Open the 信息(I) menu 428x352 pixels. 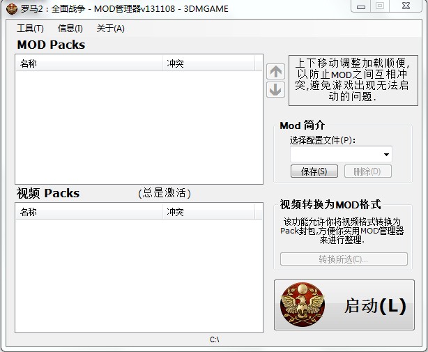tap(70, 29)
